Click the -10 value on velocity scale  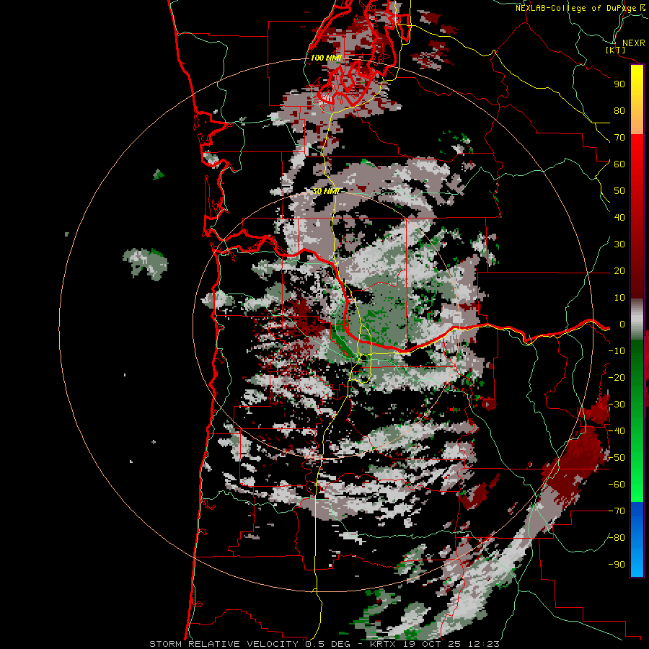[617, 351]
